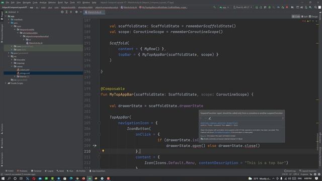Open the Android project view dropdown
The height and width of the screenshot is (181, 322).
pos(13,12)
